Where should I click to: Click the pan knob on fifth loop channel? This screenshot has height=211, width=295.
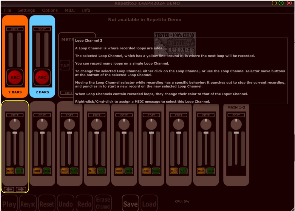[124, 124]
